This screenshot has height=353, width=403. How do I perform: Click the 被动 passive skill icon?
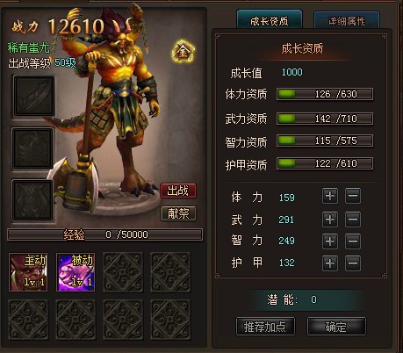click(76, 272)
